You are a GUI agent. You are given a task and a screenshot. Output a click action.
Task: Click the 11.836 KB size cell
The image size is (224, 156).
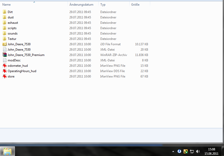(x=141, y=55)
